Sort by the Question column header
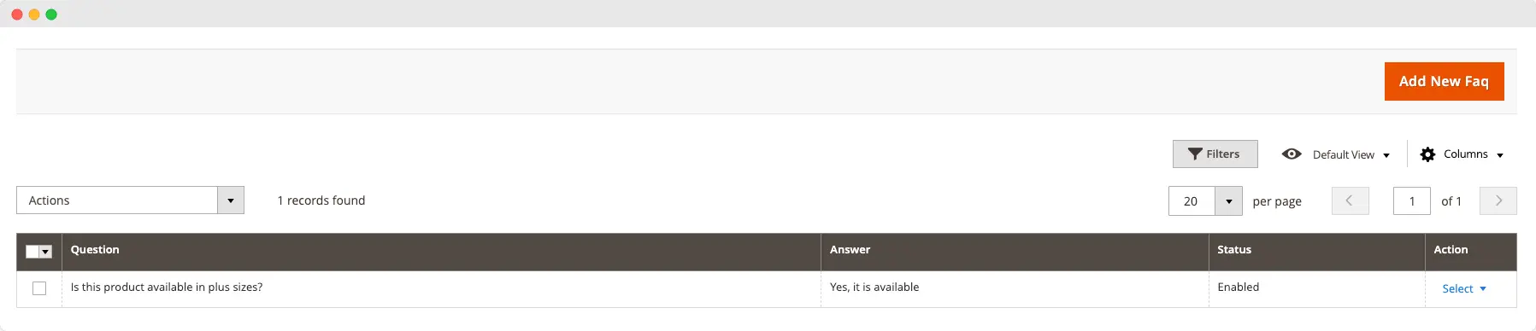The width and height of the screenshot is (1536, 331). [95, 250]
